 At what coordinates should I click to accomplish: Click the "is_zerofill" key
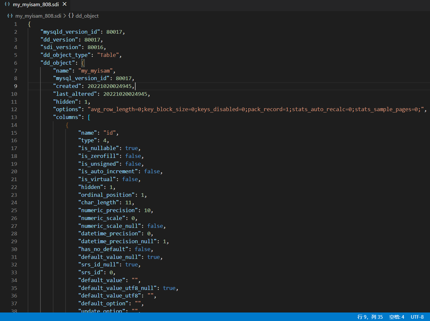tap(99, 156)
